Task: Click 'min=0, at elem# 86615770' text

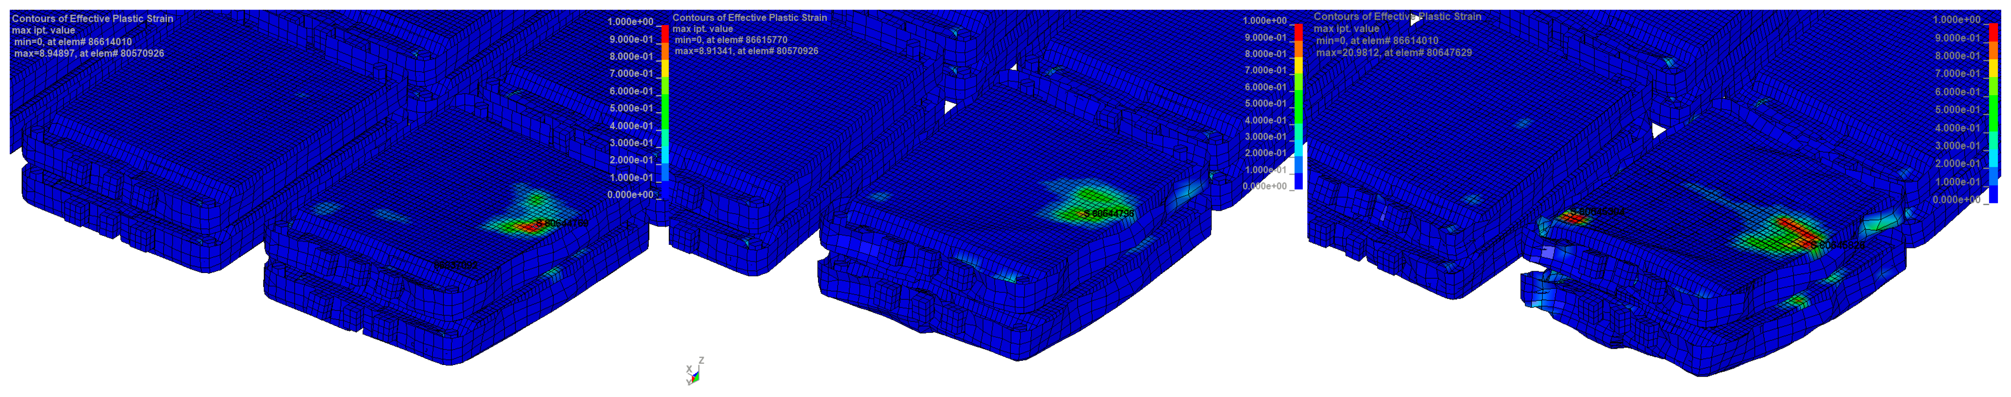Action: click(x=731, y=40)
